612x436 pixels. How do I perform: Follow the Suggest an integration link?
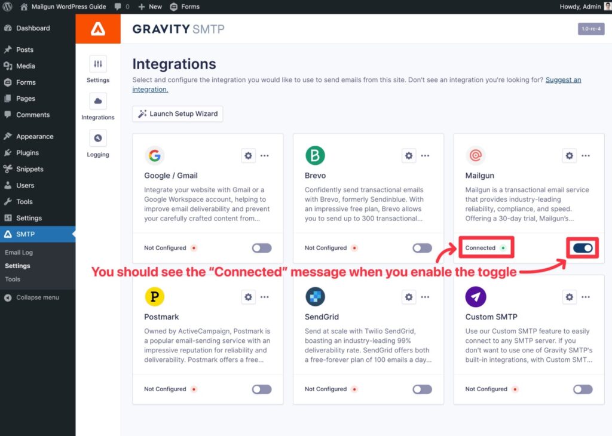point(563,79)
